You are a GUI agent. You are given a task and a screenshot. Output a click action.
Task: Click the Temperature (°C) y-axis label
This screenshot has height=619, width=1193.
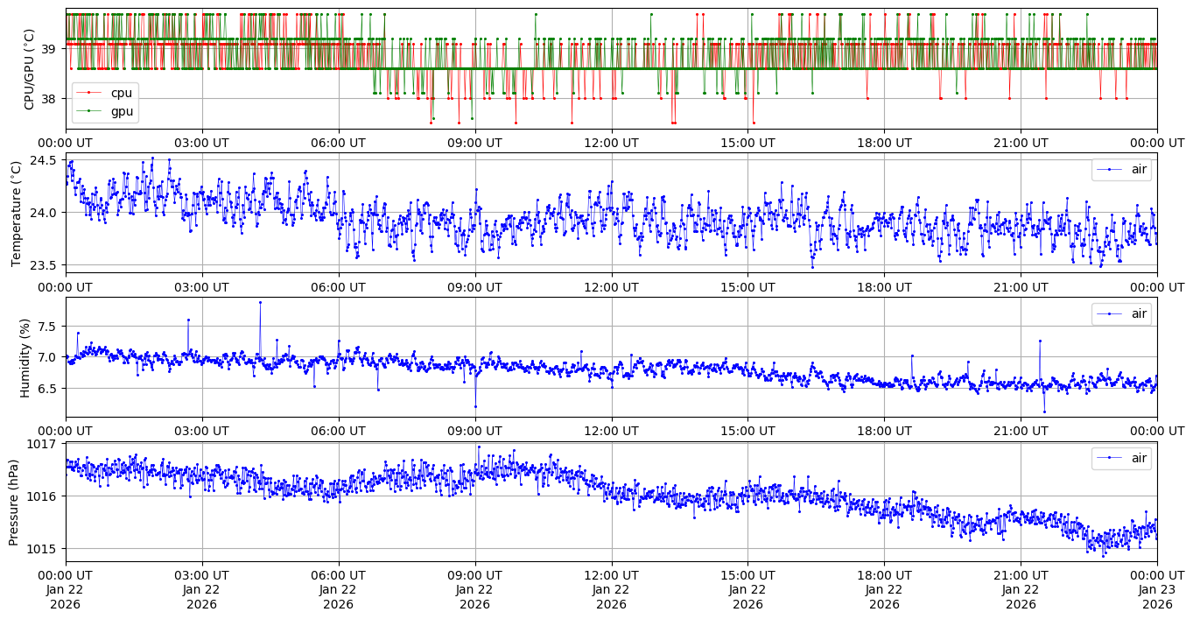pyautogui.click(x=16, y=213)
